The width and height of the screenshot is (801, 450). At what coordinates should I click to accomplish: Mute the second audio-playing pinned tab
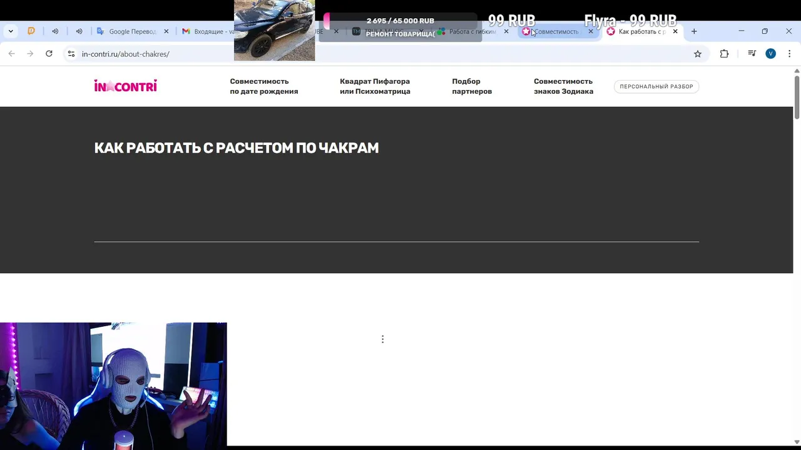(79, 31)
